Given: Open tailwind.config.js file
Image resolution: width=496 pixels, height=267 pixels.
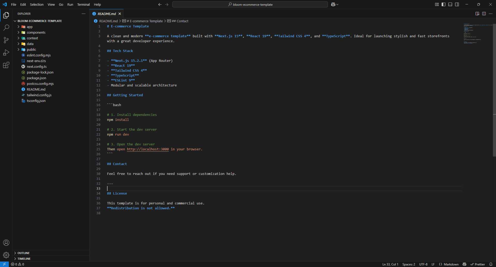Looking at the screenshot, I should click(51, 95).
